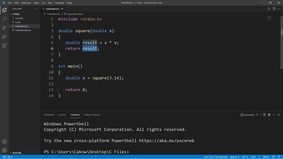Click Ln 6, Col 17 in status bar

pyautogui.click(x=215, y=157)
